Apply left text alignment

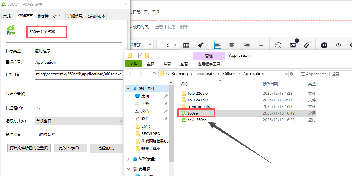(x=218, y=45)
